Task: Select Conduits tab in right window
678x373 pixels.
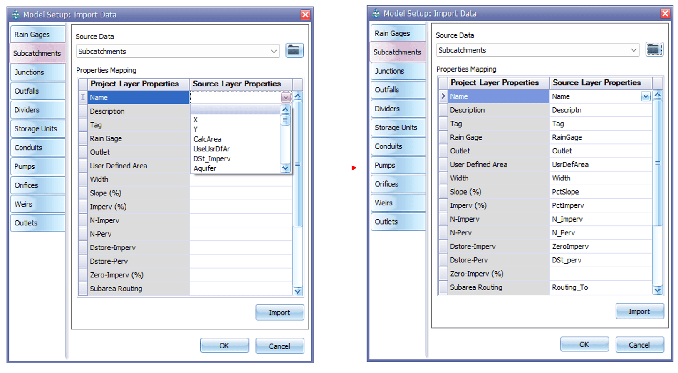Action: (398, 146)
